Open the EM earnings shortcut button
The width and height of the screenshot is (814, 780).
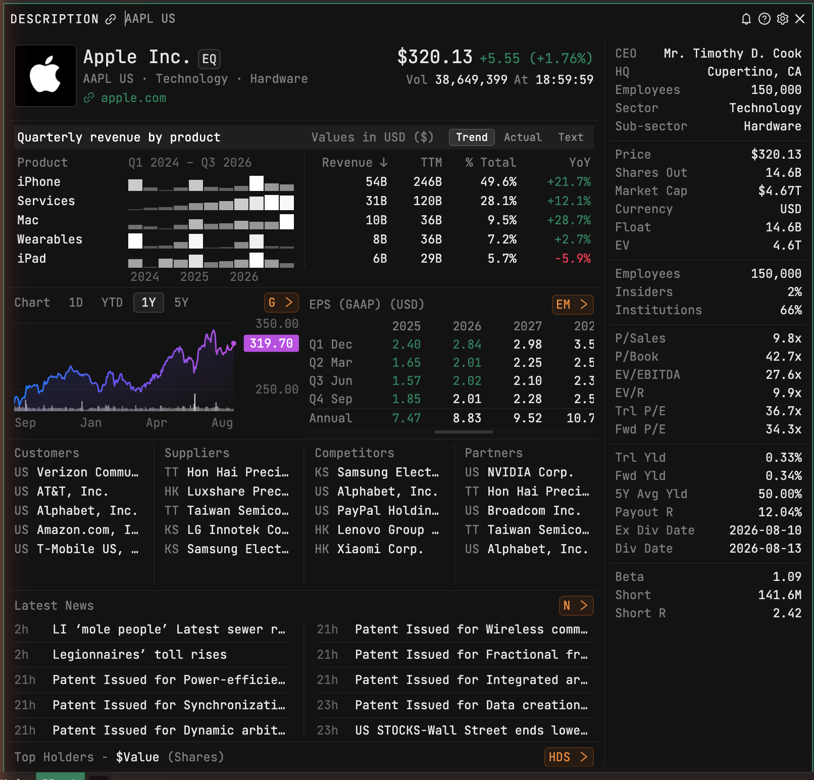(x=573, y=305)
